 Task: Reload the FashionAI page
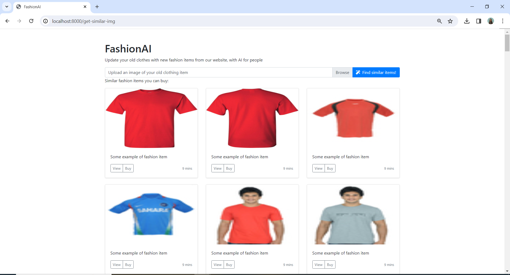click(x=31, y=21)
